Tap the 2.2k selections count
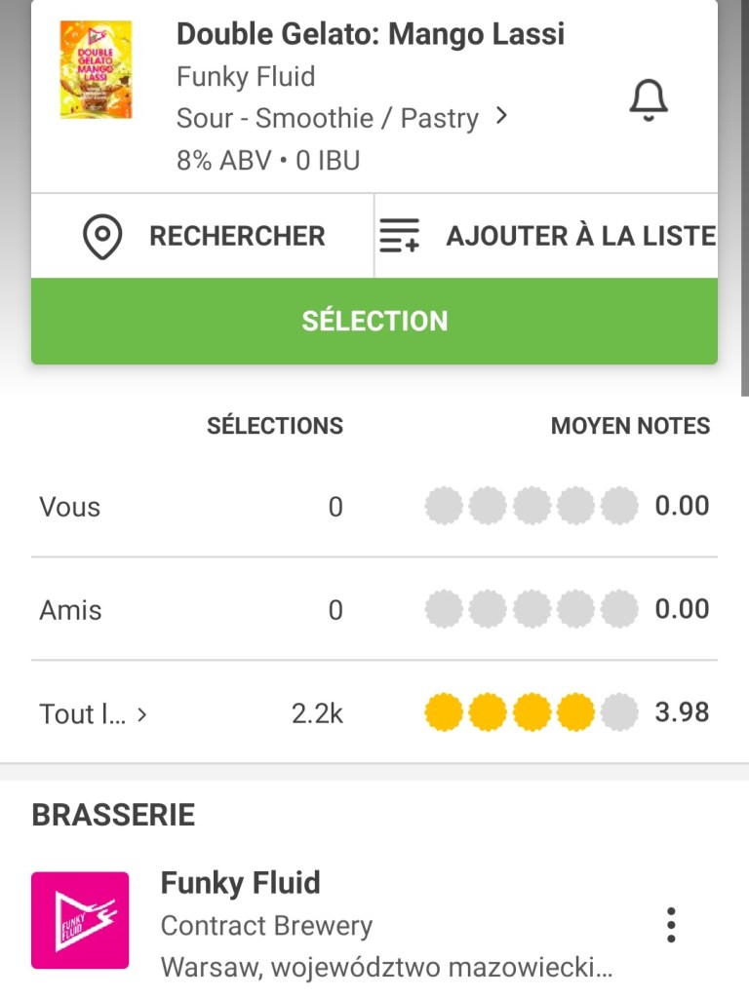 click(317, 713)
